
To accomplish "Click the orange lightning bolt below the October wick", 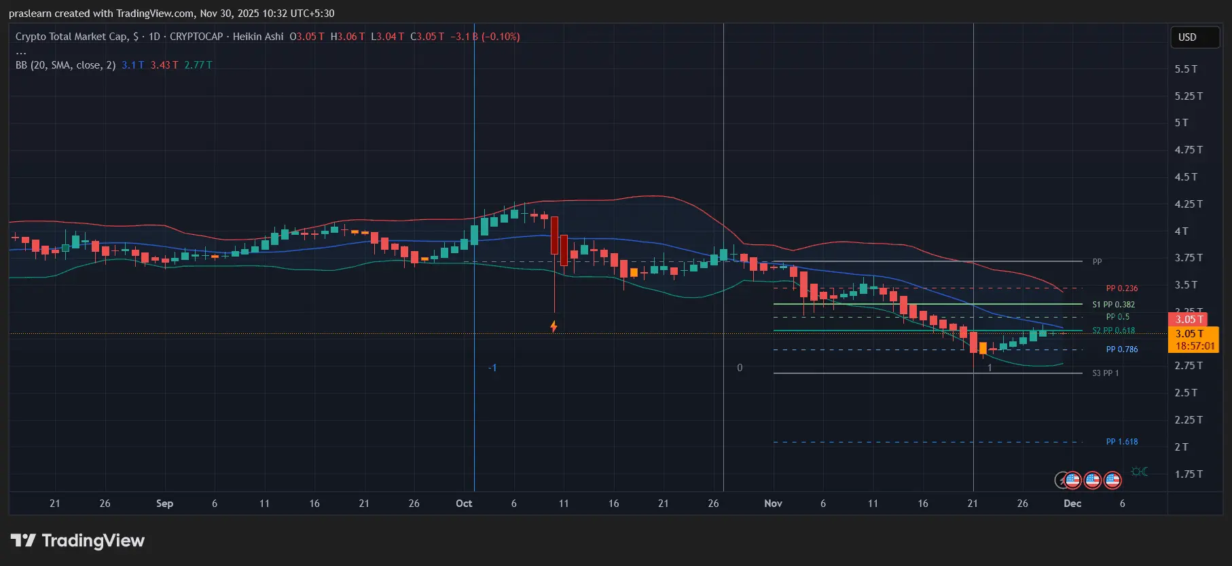I will click(554, 326).
